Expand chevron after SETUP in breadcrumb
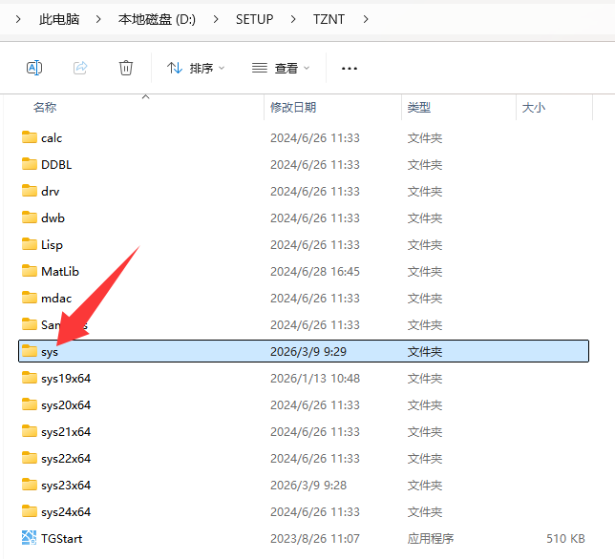615x559 pixels. pos(290,19)
